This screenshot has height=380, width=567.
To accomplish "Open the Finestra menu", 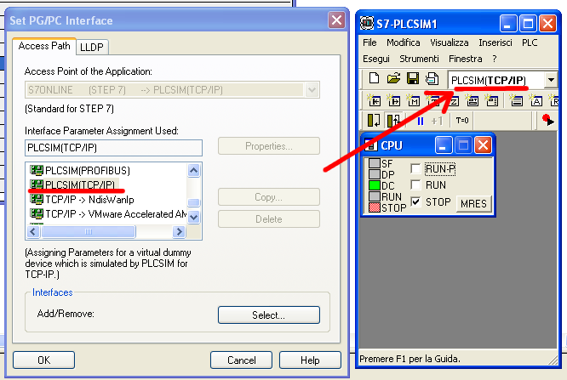I will point(466,59).
